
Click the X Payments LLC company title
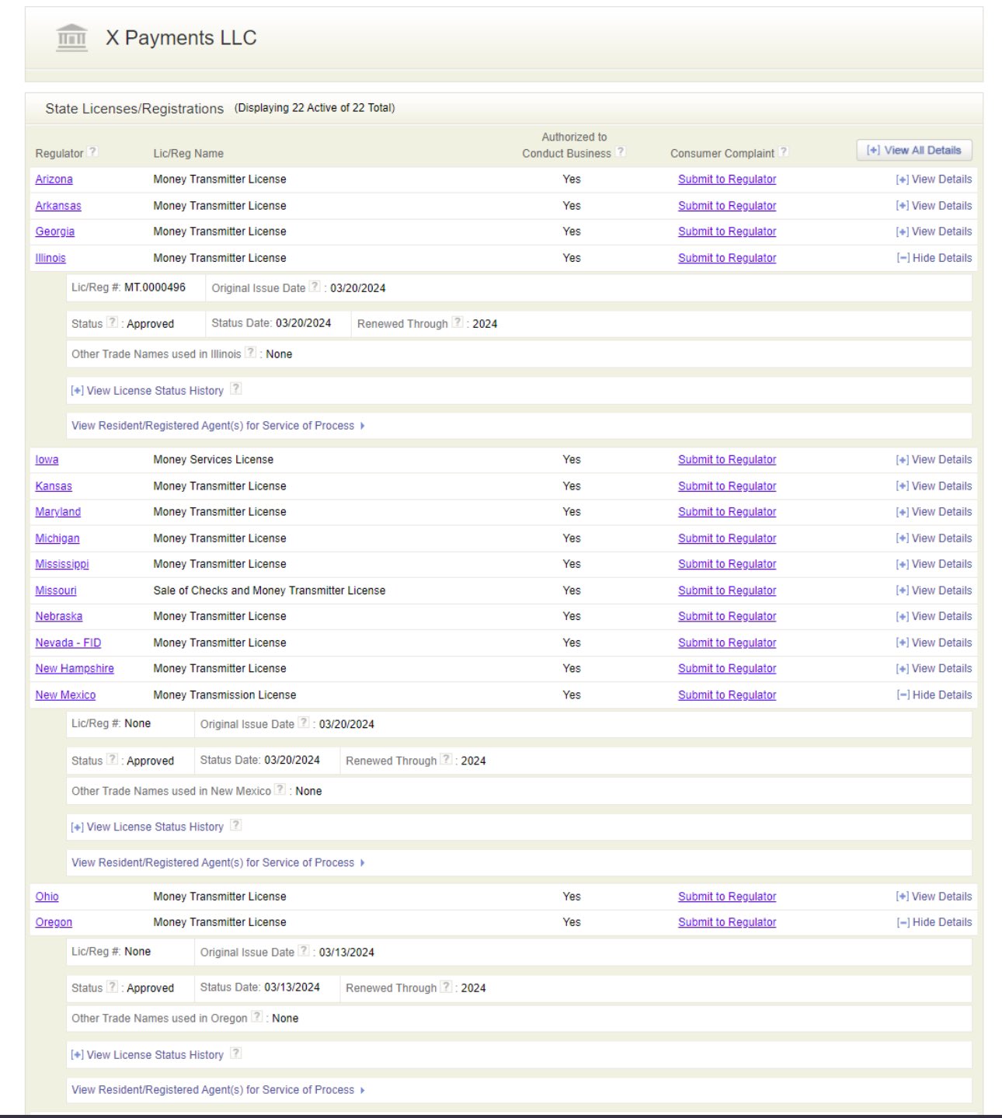181,38
